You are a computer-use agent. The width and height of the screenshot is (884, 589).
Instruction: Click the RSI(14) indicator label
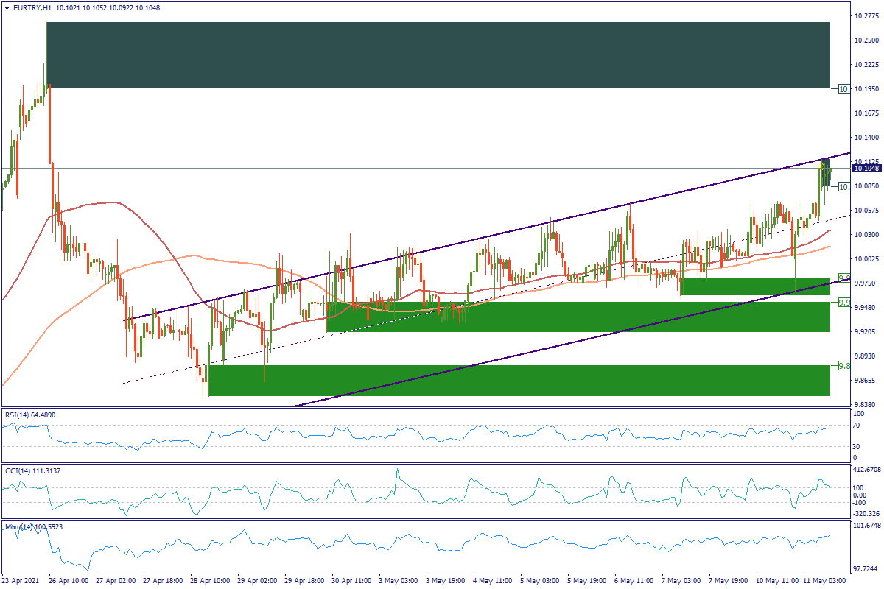(x=31, y=415)
